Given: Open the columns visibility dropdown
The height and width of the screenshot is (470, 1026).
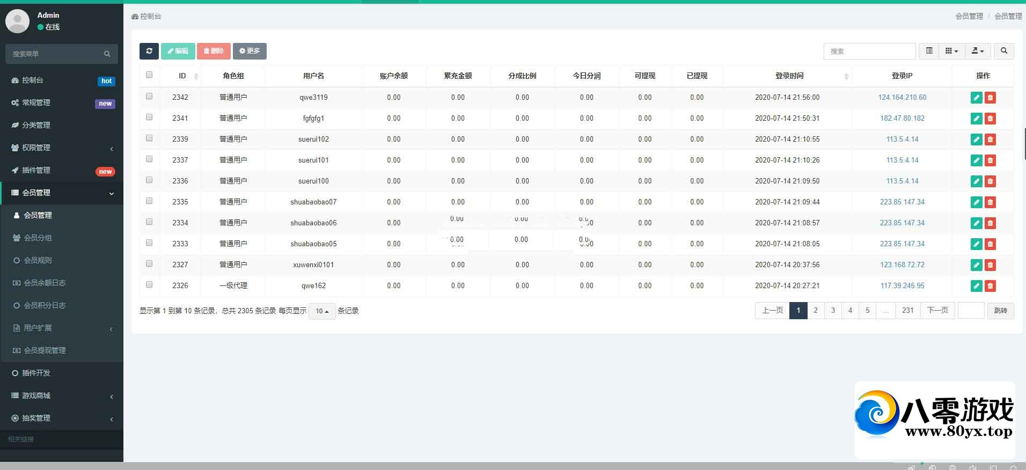Looking at the screenshot, I should [x=951, y=51].
